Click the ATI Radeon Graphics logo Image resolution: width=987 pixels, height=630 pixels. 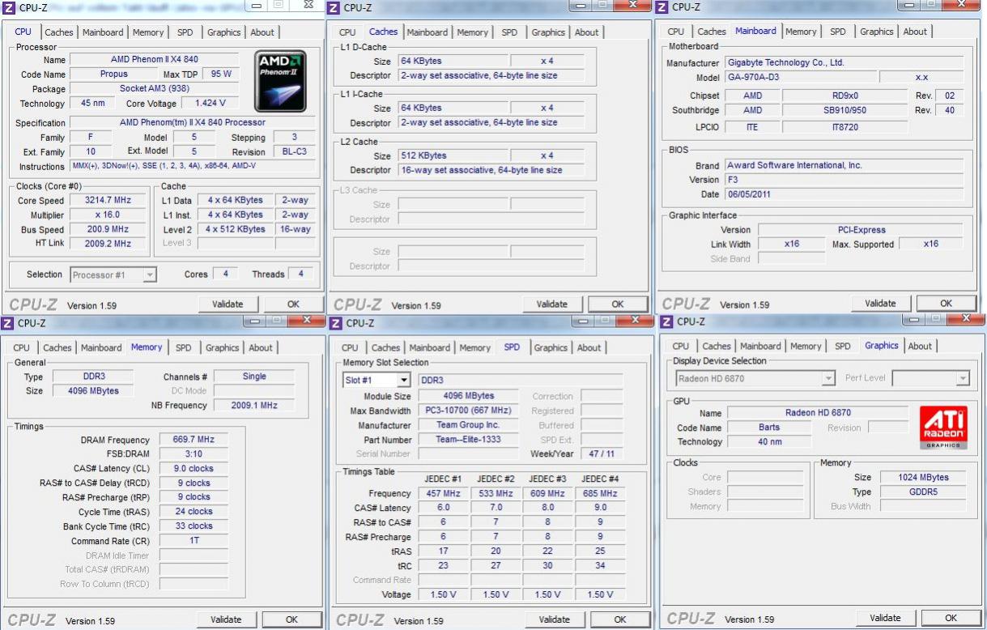tap(943, 428)
